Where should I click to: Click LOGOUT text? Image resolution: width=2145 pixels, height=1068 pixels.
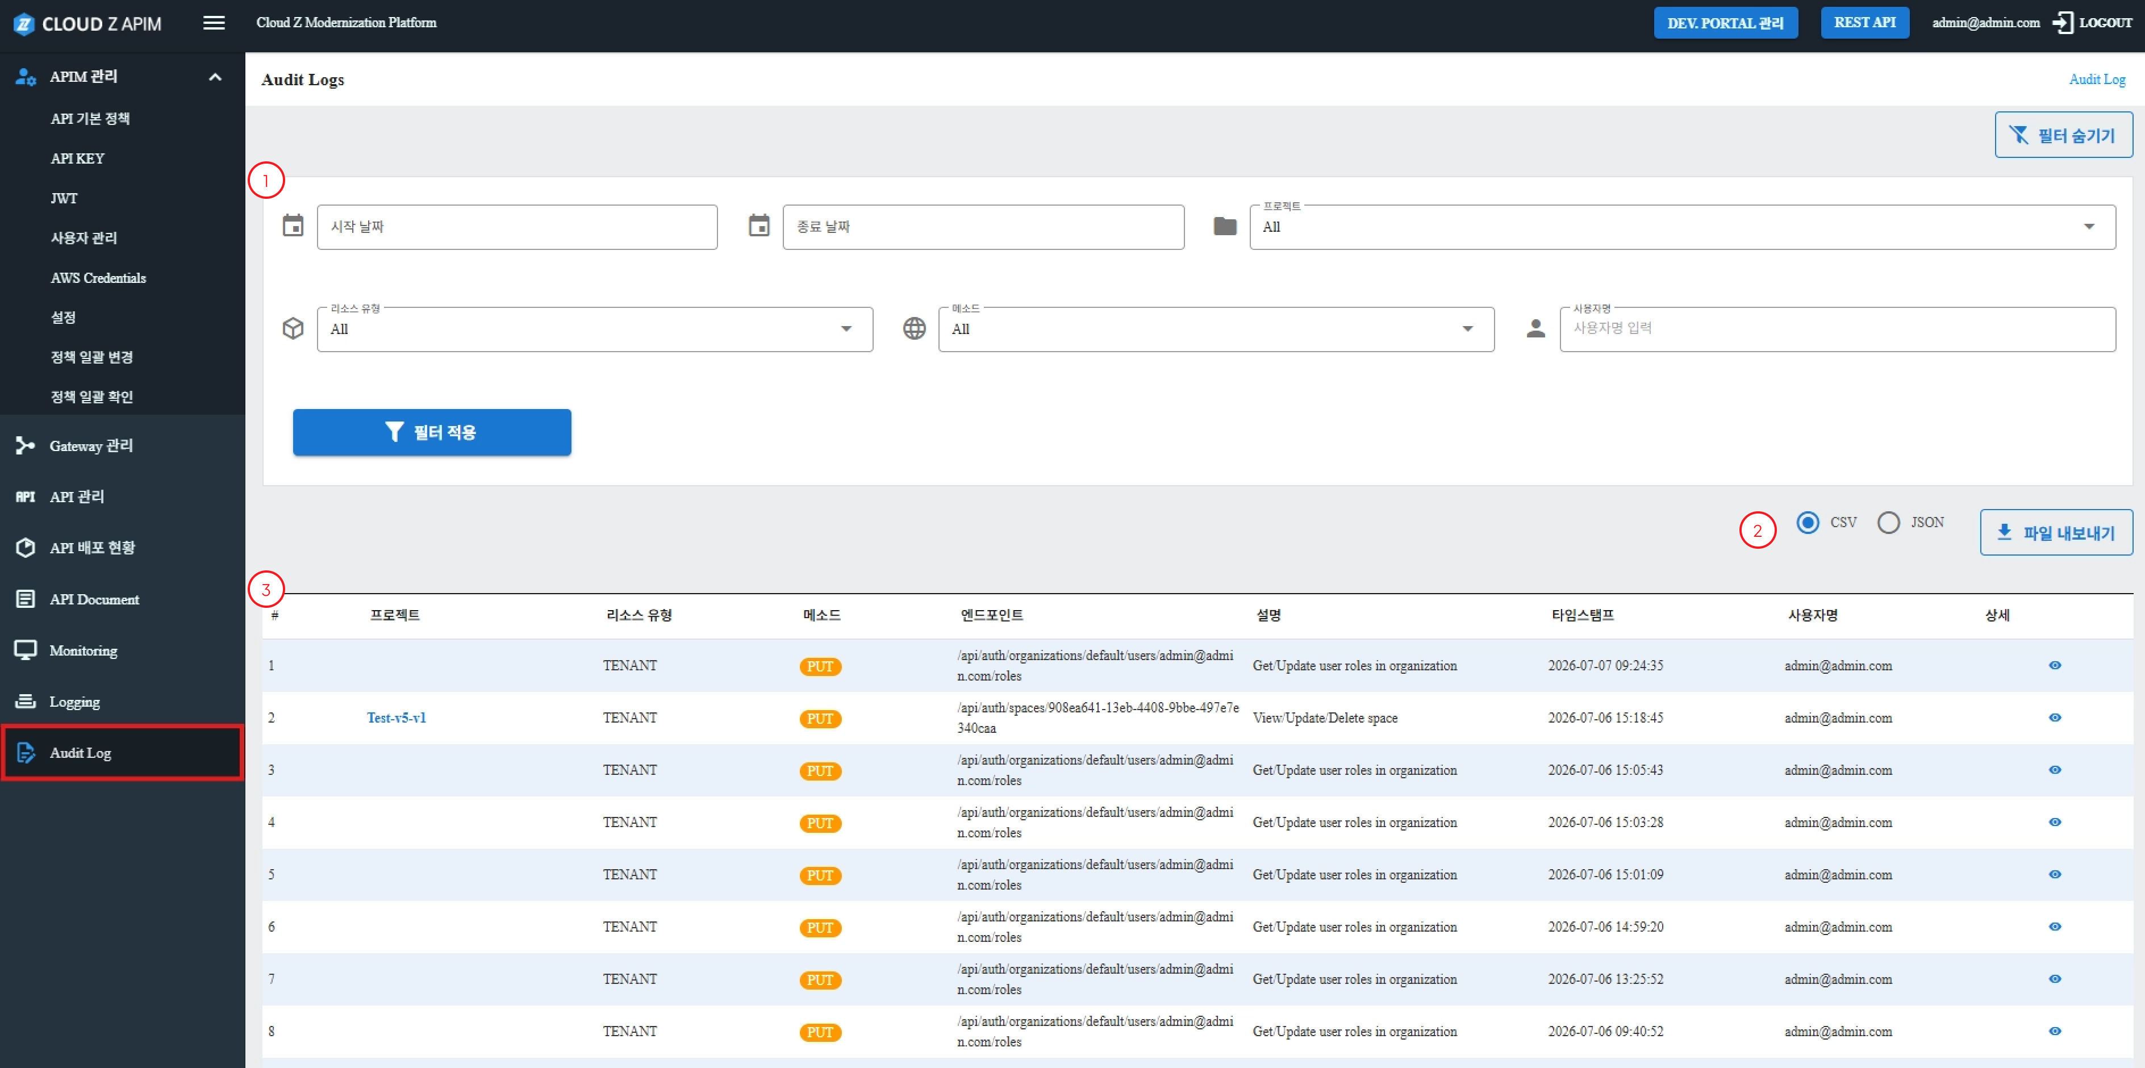click(x=2105, y=23)
